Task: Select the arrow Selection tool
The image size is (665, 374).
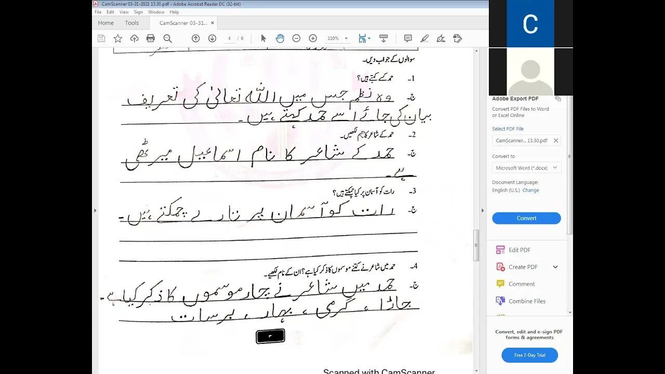Action: click(x=263, y=38)
